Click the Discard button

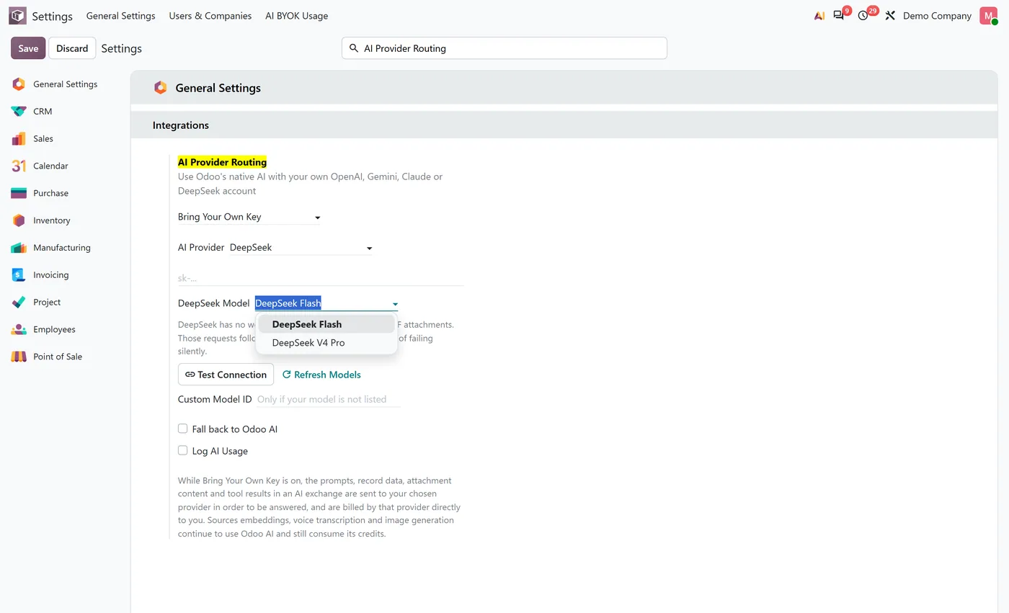coord(72,48)
